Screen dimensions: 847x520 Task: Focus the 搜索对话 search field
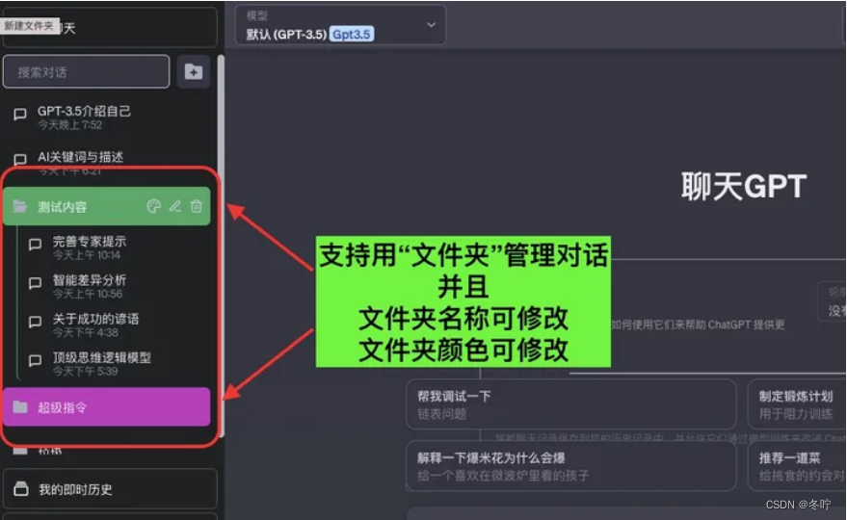pyautogui.click(x=87, y=71)
